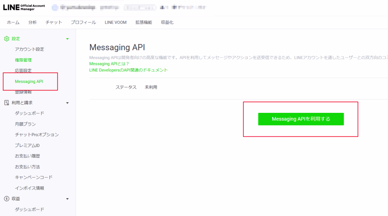Open お支払い履歴 in the sidebar

click(27, 156)
